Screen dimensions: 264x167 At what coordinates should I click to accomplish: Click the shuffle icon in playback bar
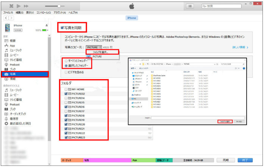click(x=11, y=6)
